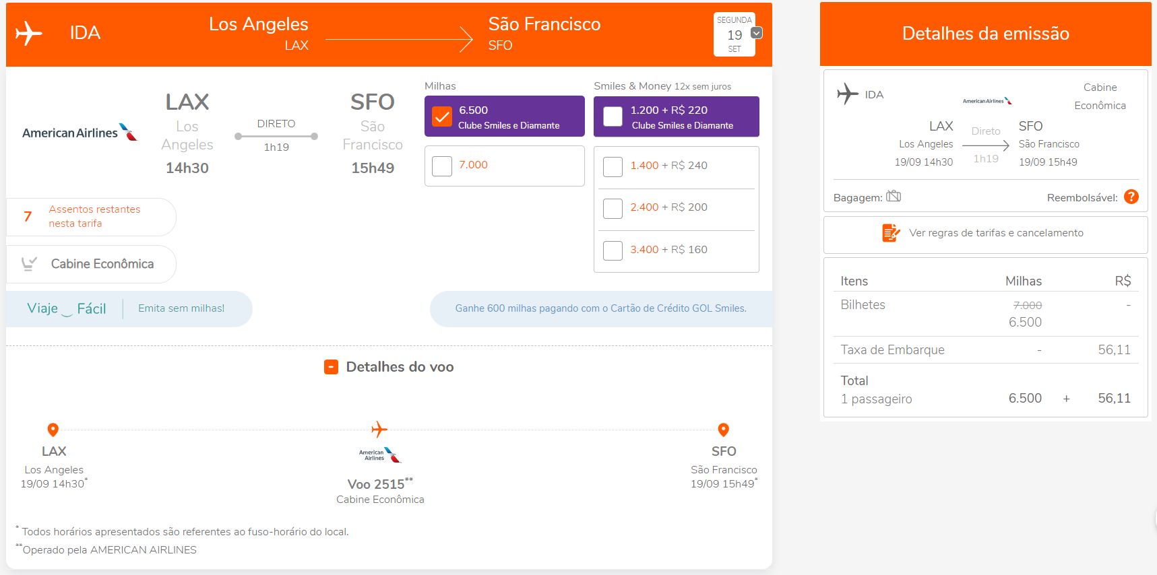Click the seat icon beside Cabine Econômica
The image size is (1157, 575).
tap(29, 263)
